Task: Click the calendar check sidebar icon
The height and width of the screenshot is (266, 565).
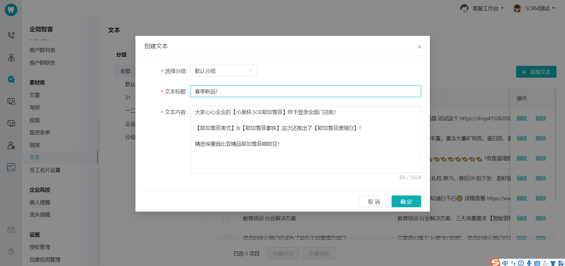Action: (x=11, y=230)
